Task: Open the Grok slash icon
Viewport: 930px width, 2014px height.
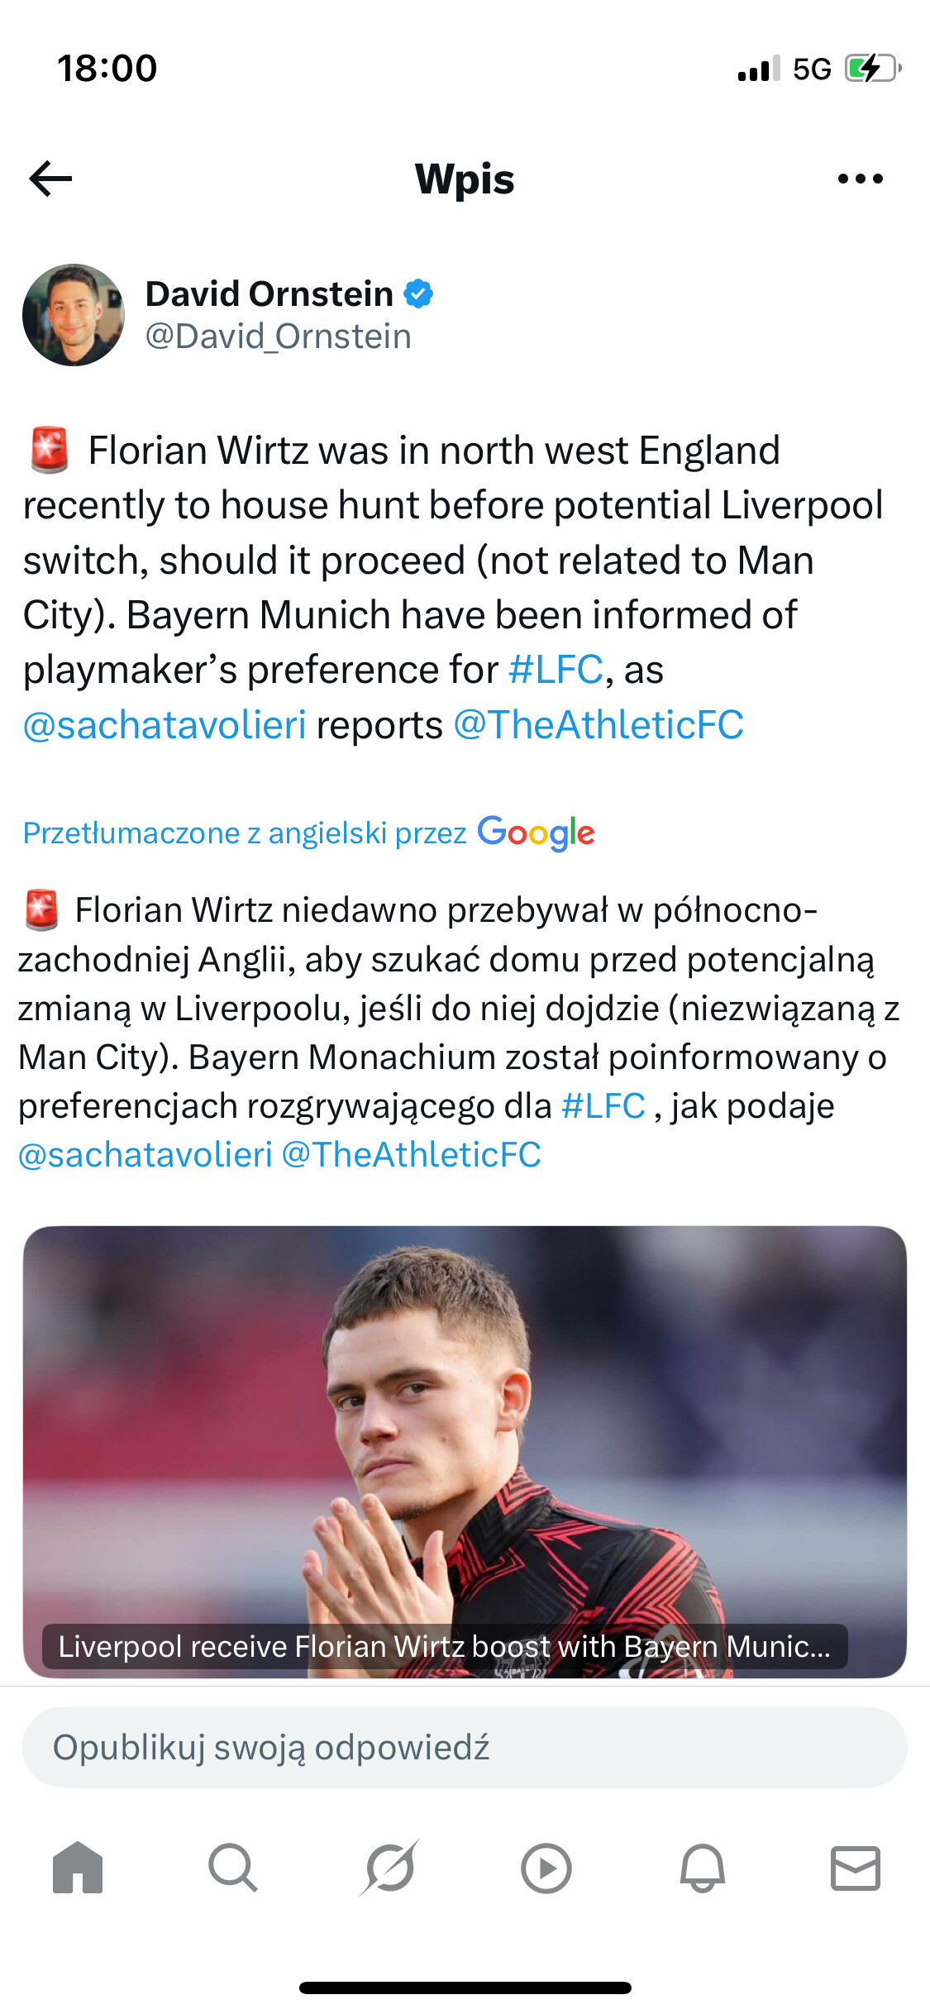Action: (x=389, y=1868)
